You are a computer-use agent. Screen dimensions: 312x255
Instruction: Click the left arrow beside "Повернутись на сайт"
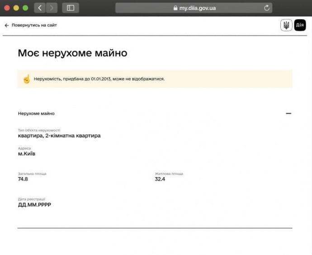click(x=7, y=25)
